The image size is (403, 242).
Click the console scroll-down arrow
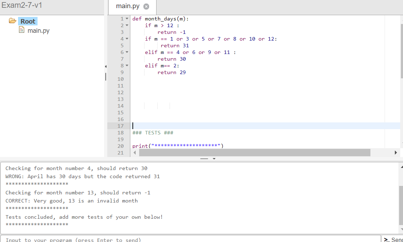coord(401,230)
